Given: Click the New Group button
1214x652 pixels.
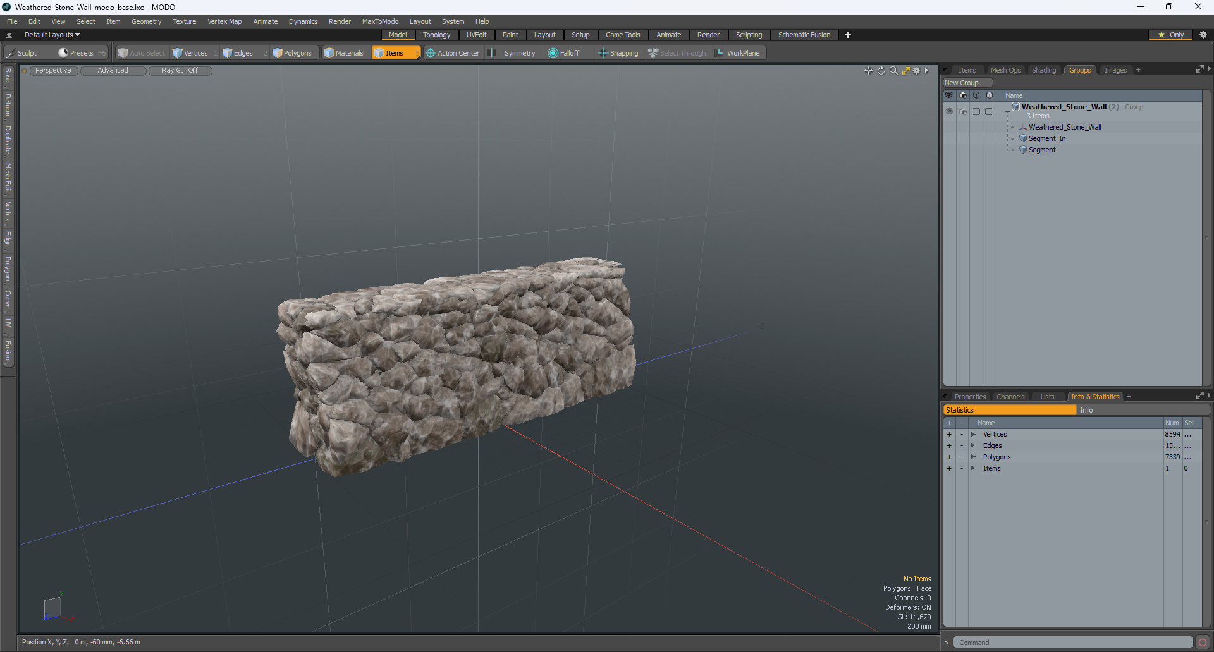Looking at the screenshot, I should tap(967, 83).
